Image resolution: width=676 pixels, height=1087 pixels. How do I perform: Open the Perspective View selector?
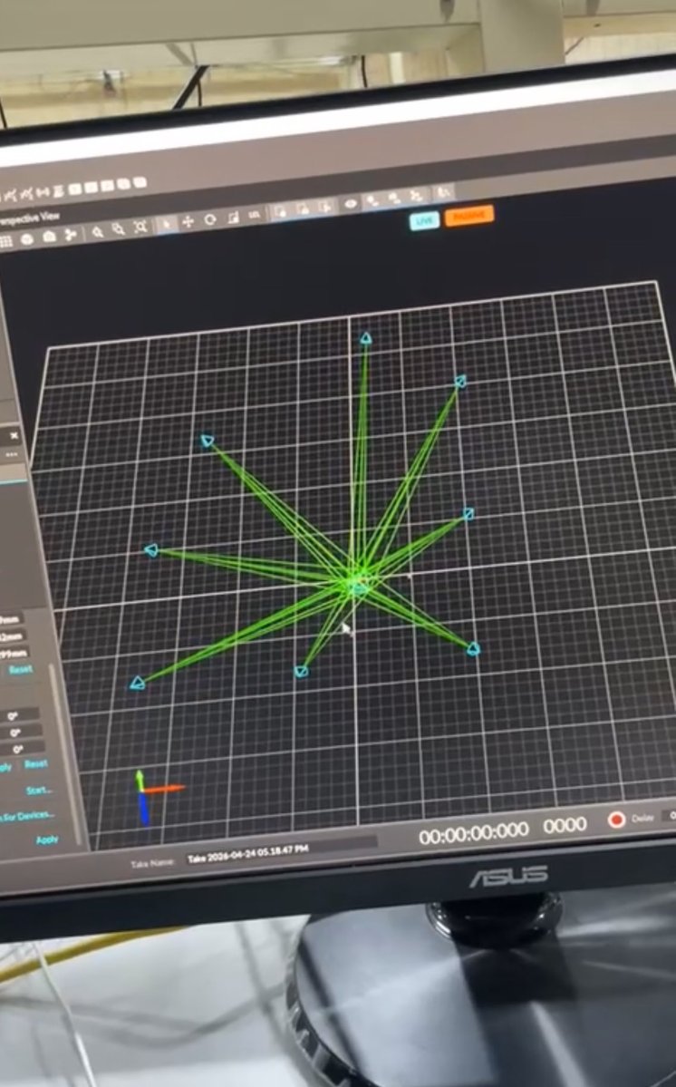[x=28, y=218]
